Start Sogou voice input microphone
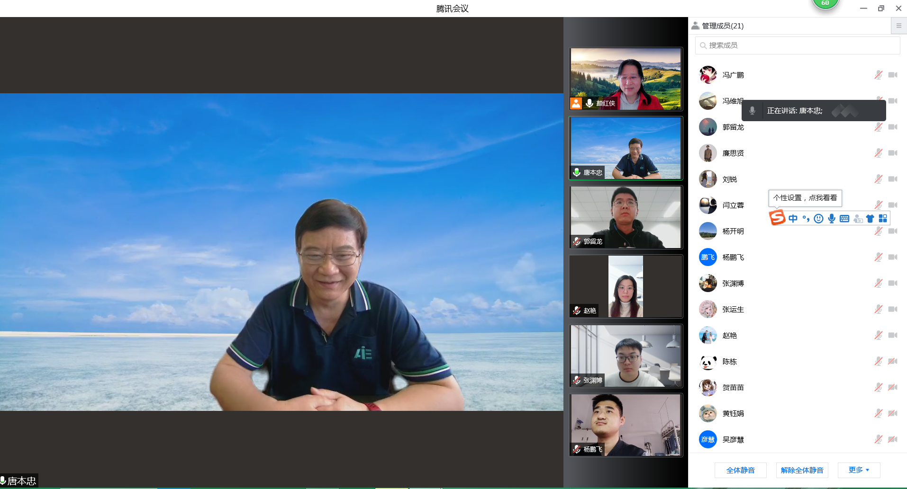 [832, 218]
